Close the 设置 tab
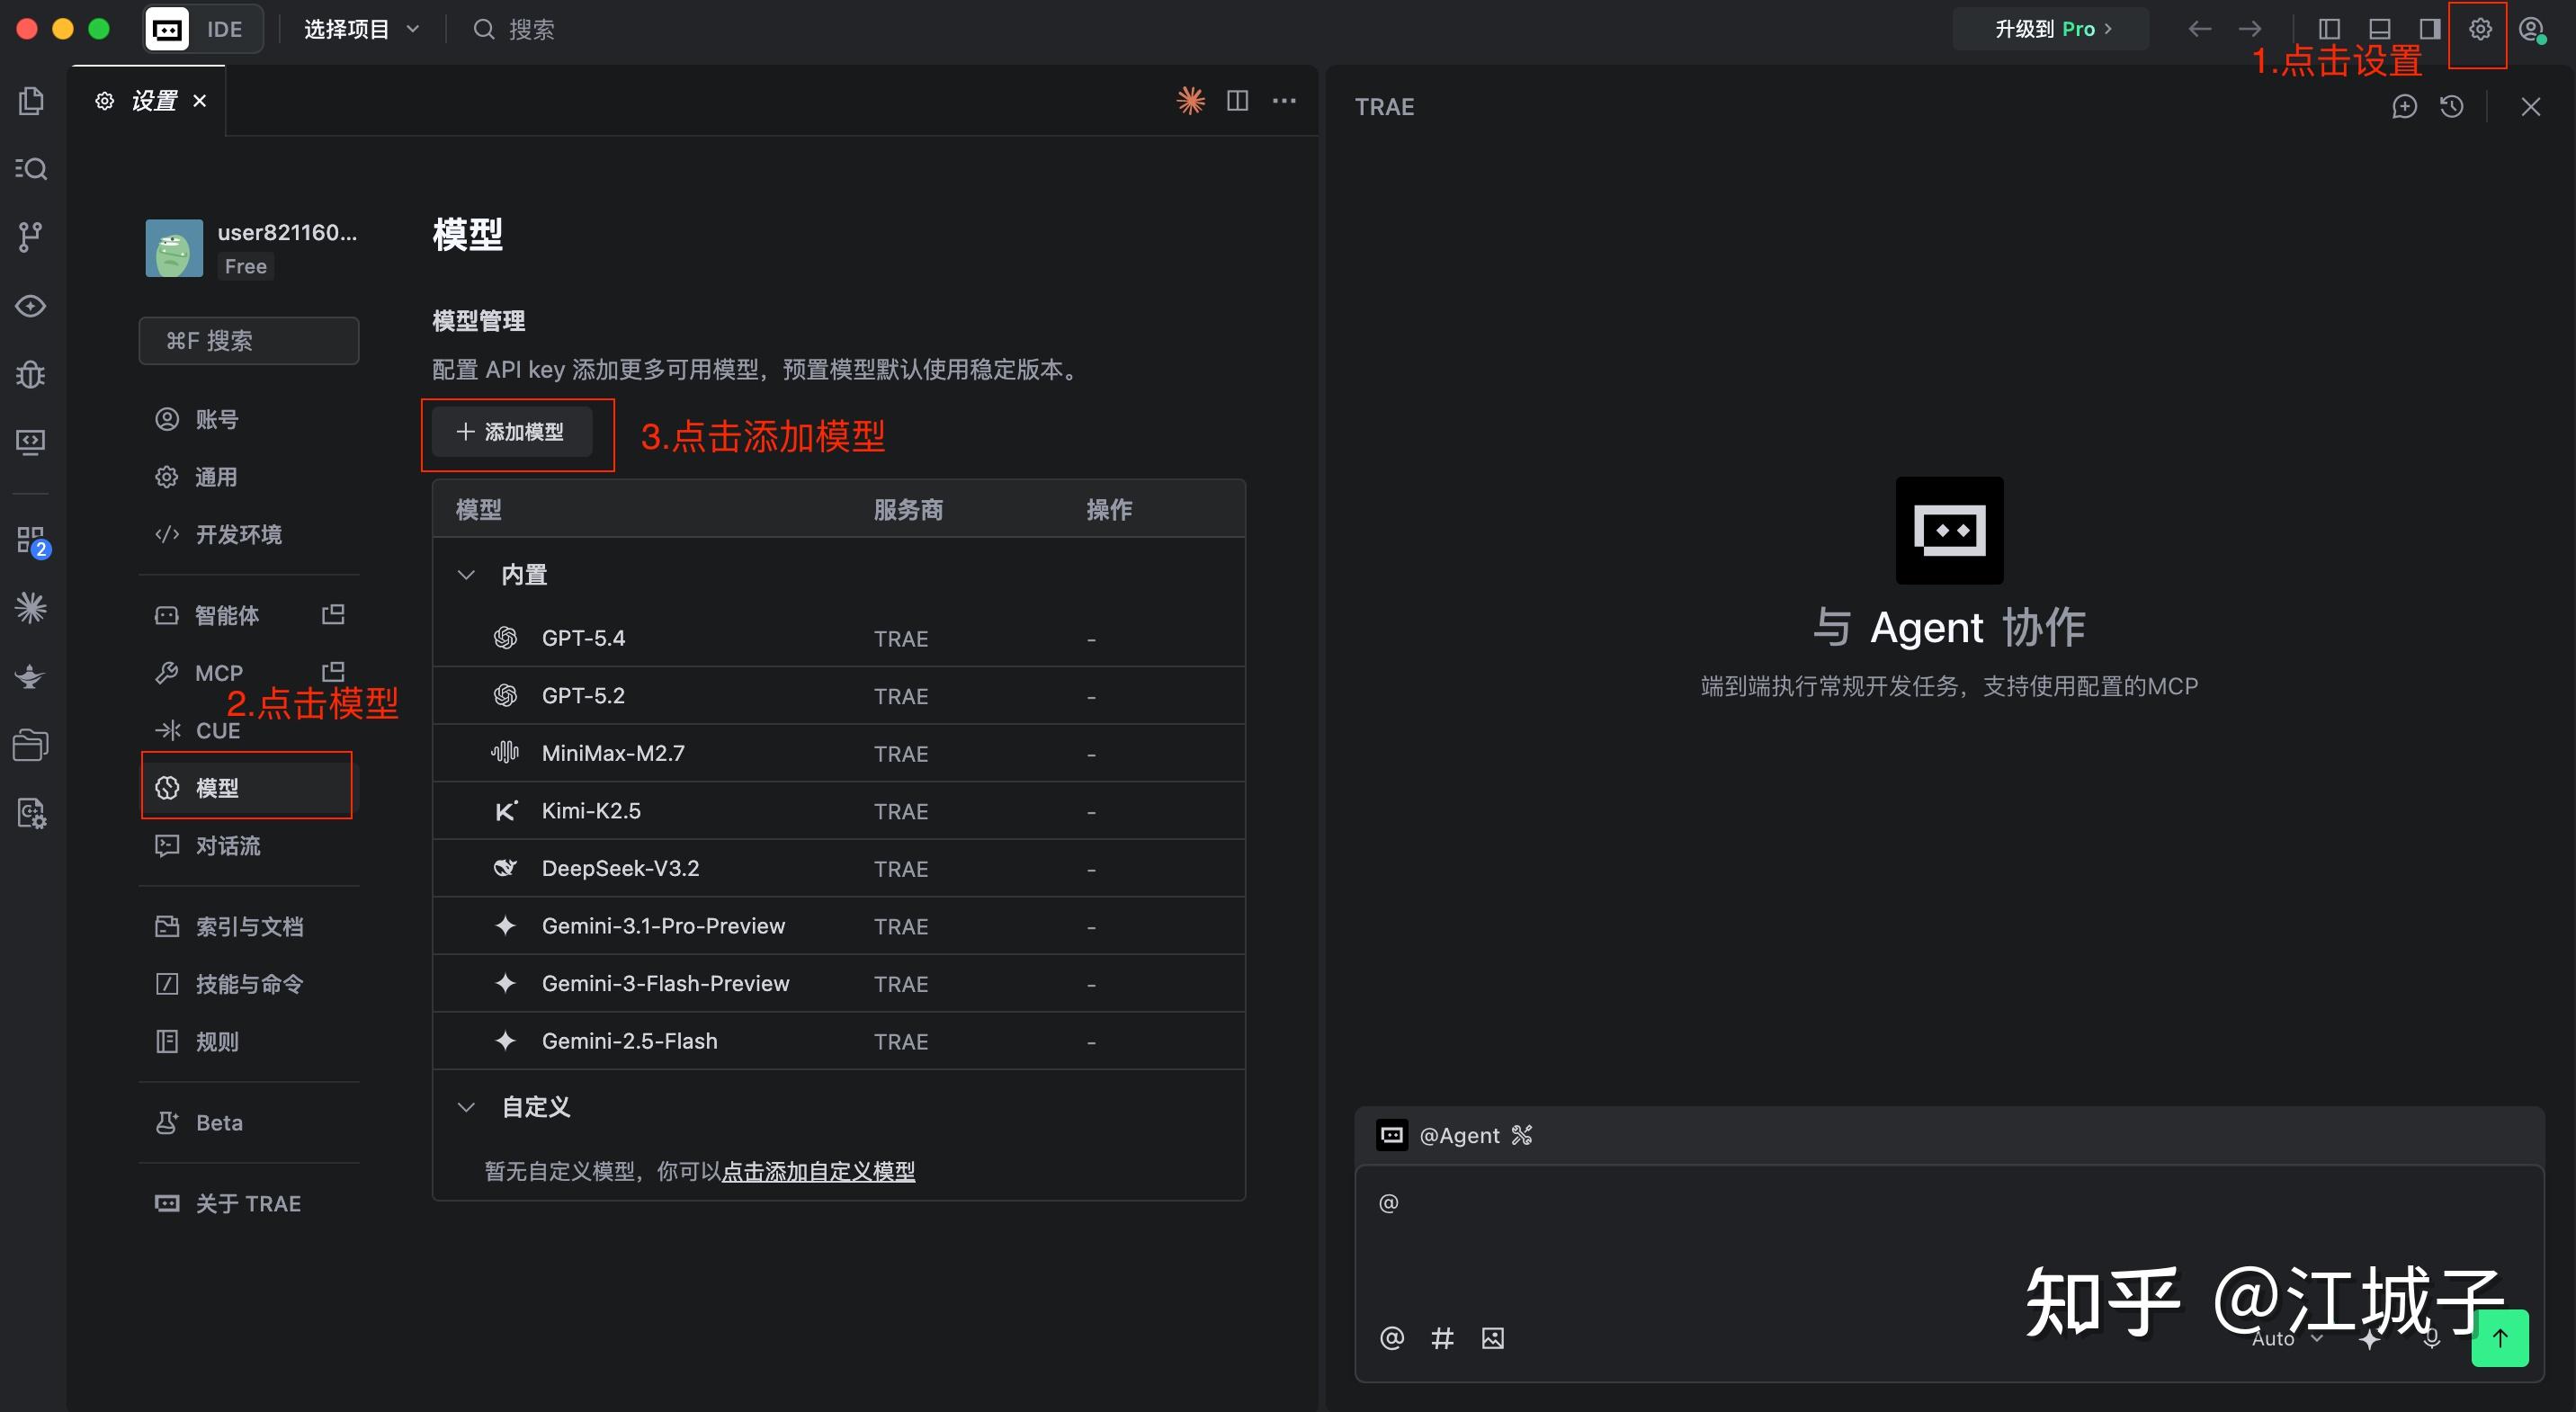The image size is (2576, 1412). pos(200,101)
